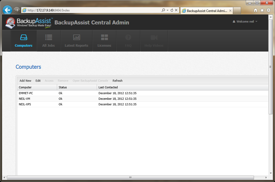
Task: Open the All Jobs list icon
Action: [49, 37]
